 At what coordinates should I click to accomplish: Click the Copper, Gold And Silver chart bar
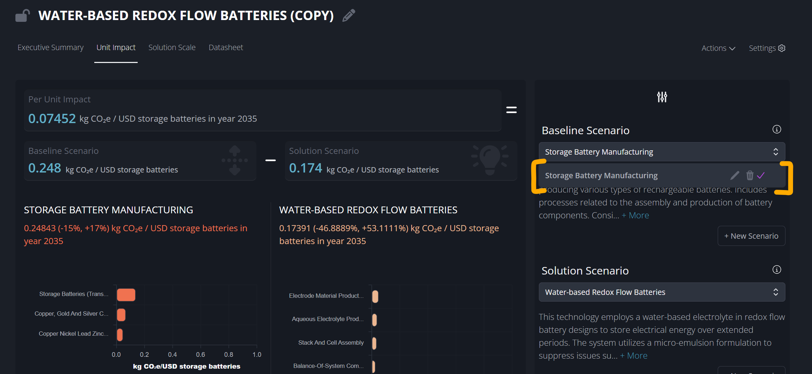pos(121,315)
